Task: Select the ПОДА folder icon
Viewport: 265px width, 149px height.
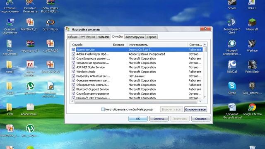Action: coord(10,88)
